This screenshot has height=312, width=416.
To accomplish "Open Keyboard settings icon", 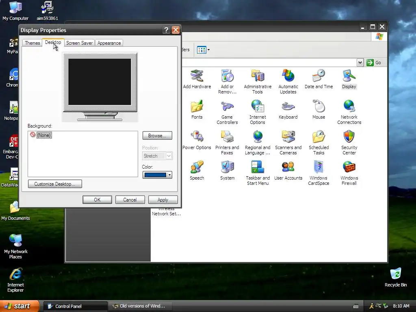I will pyautogui.click(x=288, y=110).
